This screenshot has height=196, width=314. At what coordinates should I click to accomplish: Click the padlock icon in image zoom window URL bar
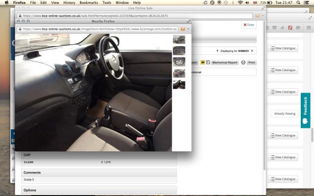20,29
